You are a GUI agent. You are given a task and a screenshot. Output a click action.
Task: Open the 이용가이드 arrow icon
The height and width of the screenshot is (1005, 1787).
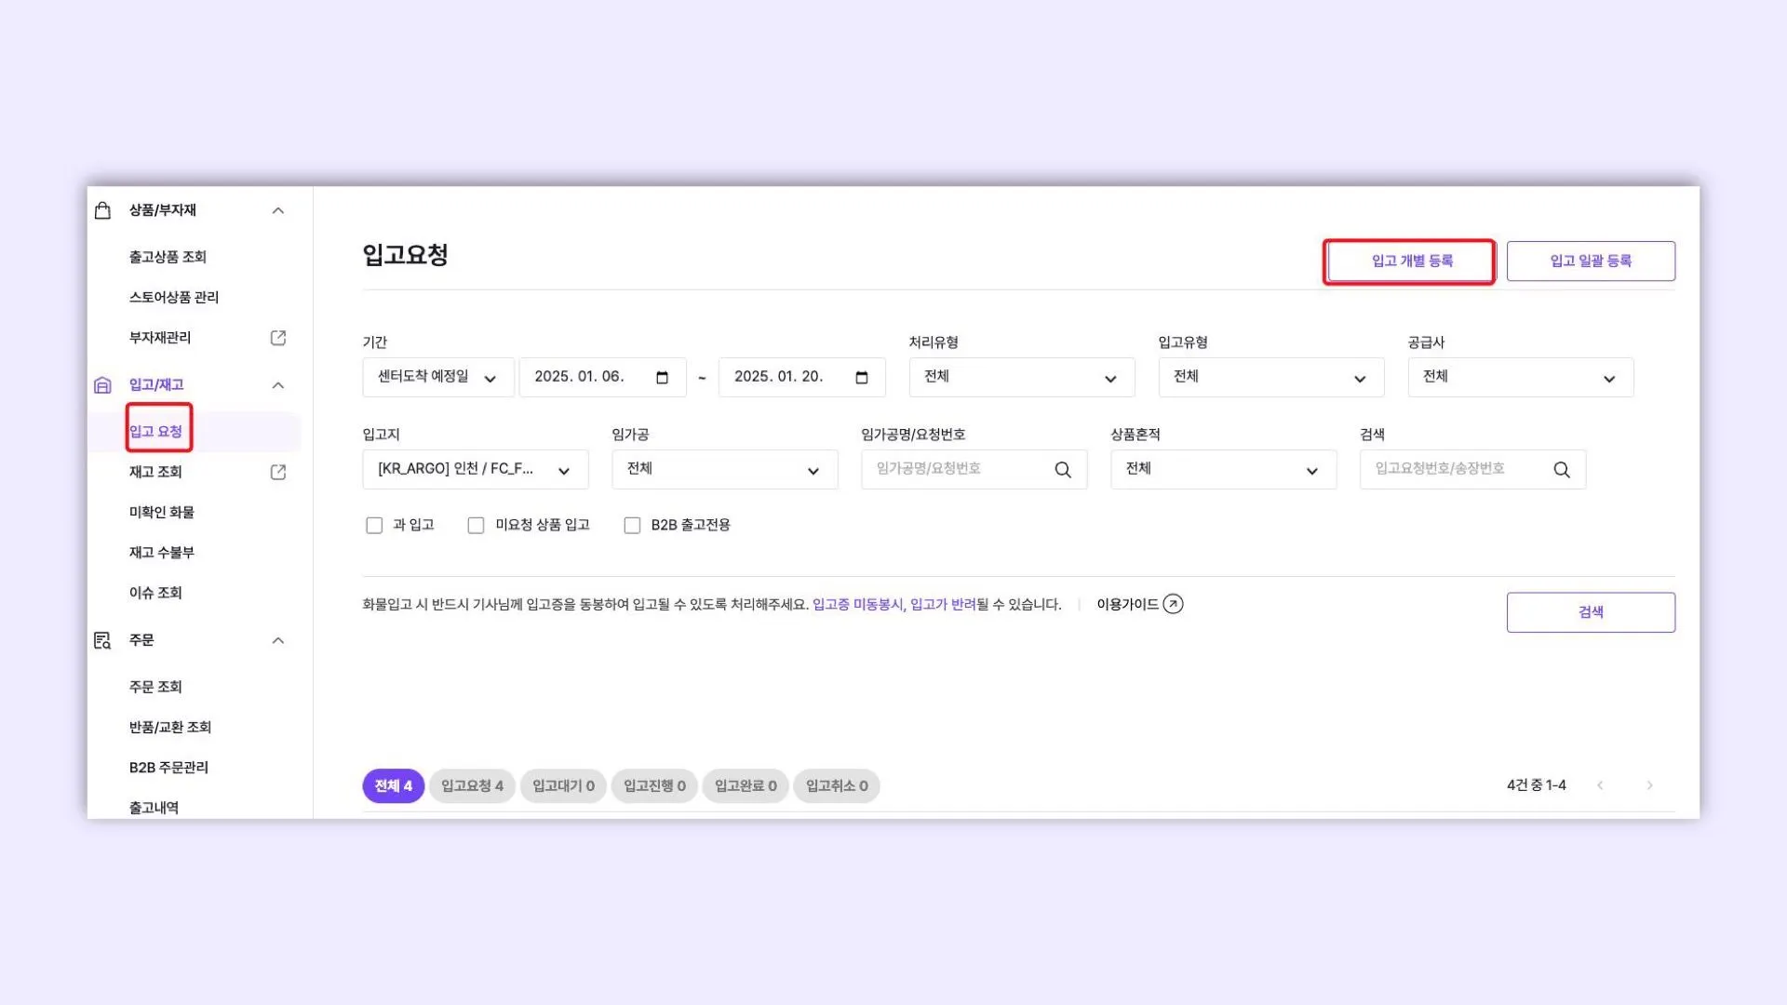click(1173, 604)
